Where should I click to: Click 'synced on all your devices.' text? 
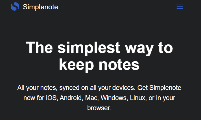point(97,88)
